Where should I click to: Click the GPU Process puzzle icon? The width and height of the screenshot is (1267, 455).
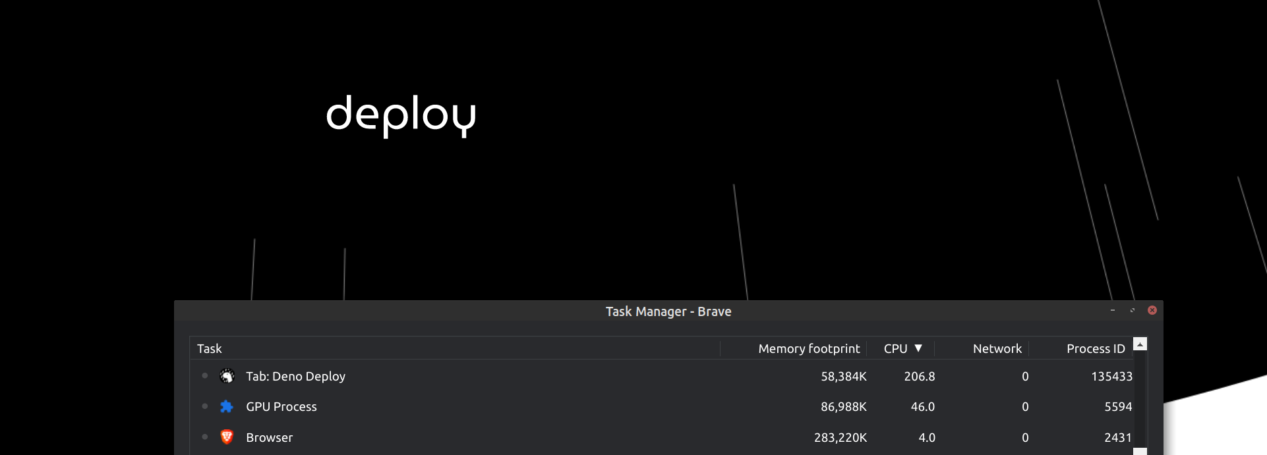(x=227, y=406)
